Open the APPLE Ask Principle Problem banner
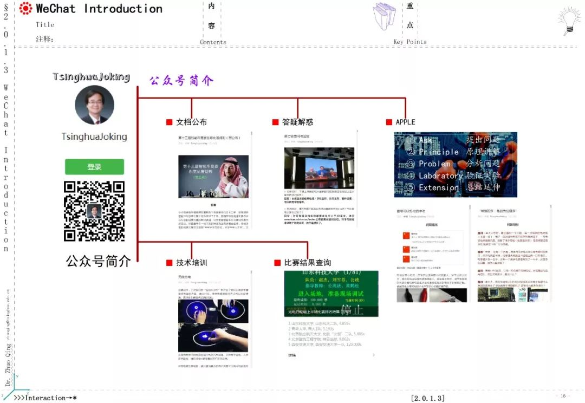 point(456,165)
